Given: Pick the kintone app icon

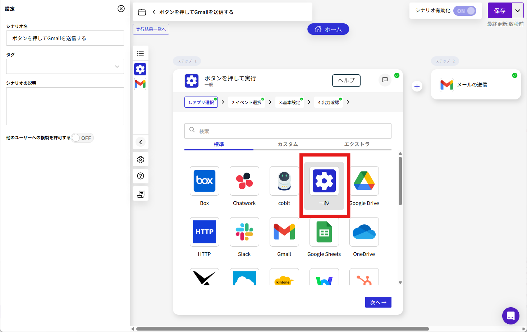Looking at the screenshot, I should tap(284, 277).
